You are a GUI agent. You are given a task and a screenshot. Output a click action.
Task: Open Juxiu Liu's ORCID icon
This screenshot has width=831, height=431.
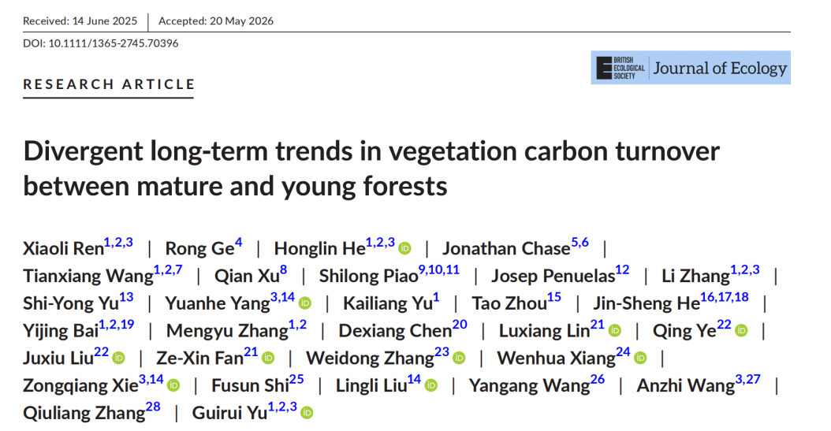(119, 359)
